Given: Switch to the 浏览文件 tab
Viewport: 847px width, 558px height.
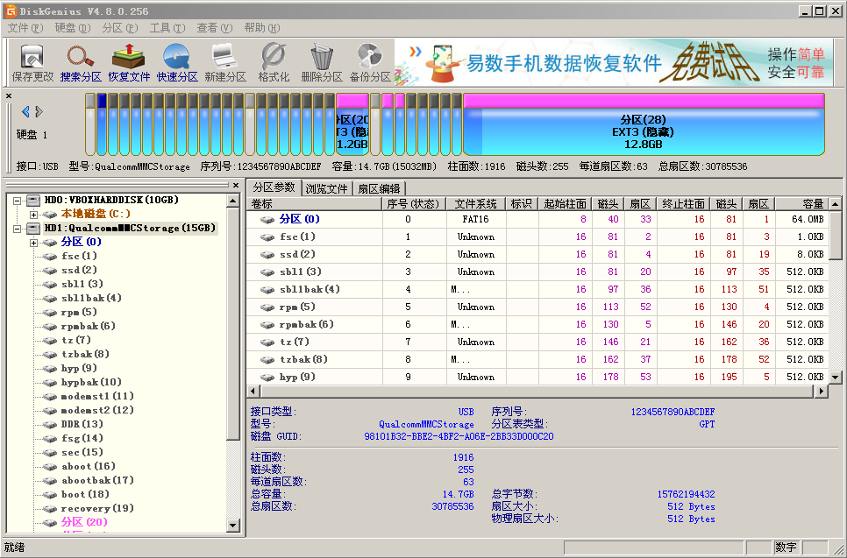Looking at the screenshot, I should coord(327,188).
